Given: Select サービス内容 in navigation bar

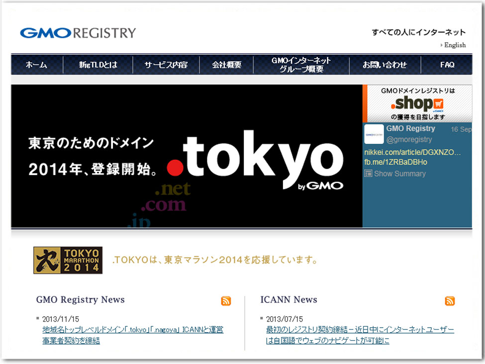Looking at the screenshot, I should tap(166, 65).
